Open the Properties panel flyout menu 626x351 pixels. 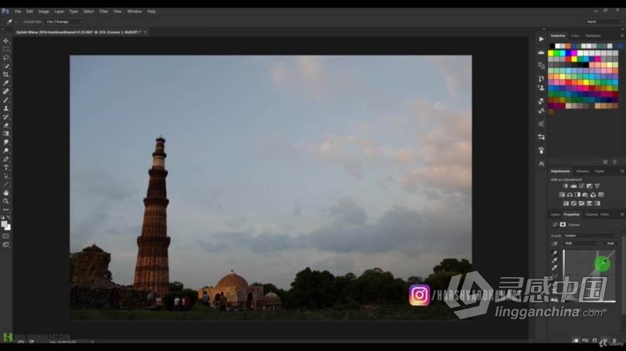point(622,214)
